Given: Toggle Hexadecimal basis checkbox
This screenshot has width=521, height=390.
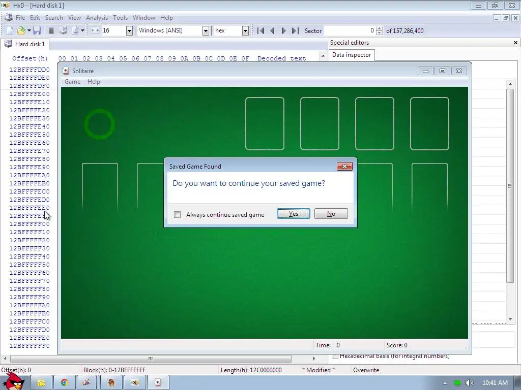Looking at the screenshot, I should click(335, 356).
